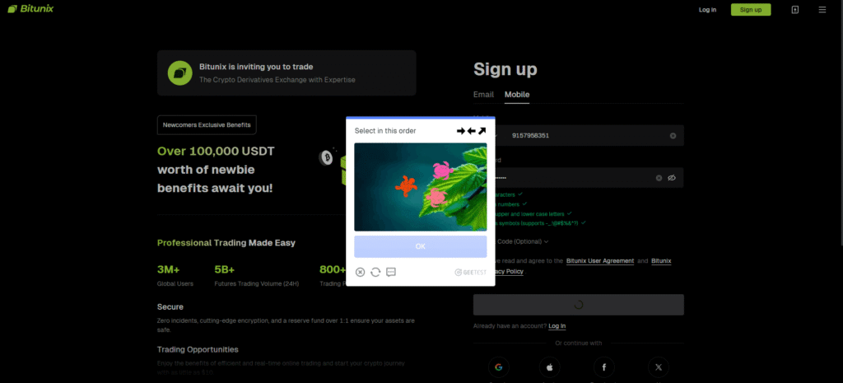Image resolution: width=843 pixels, height=383 pixels.
Task: Toggle password visibility eye icon
Action: coord(672,178)
